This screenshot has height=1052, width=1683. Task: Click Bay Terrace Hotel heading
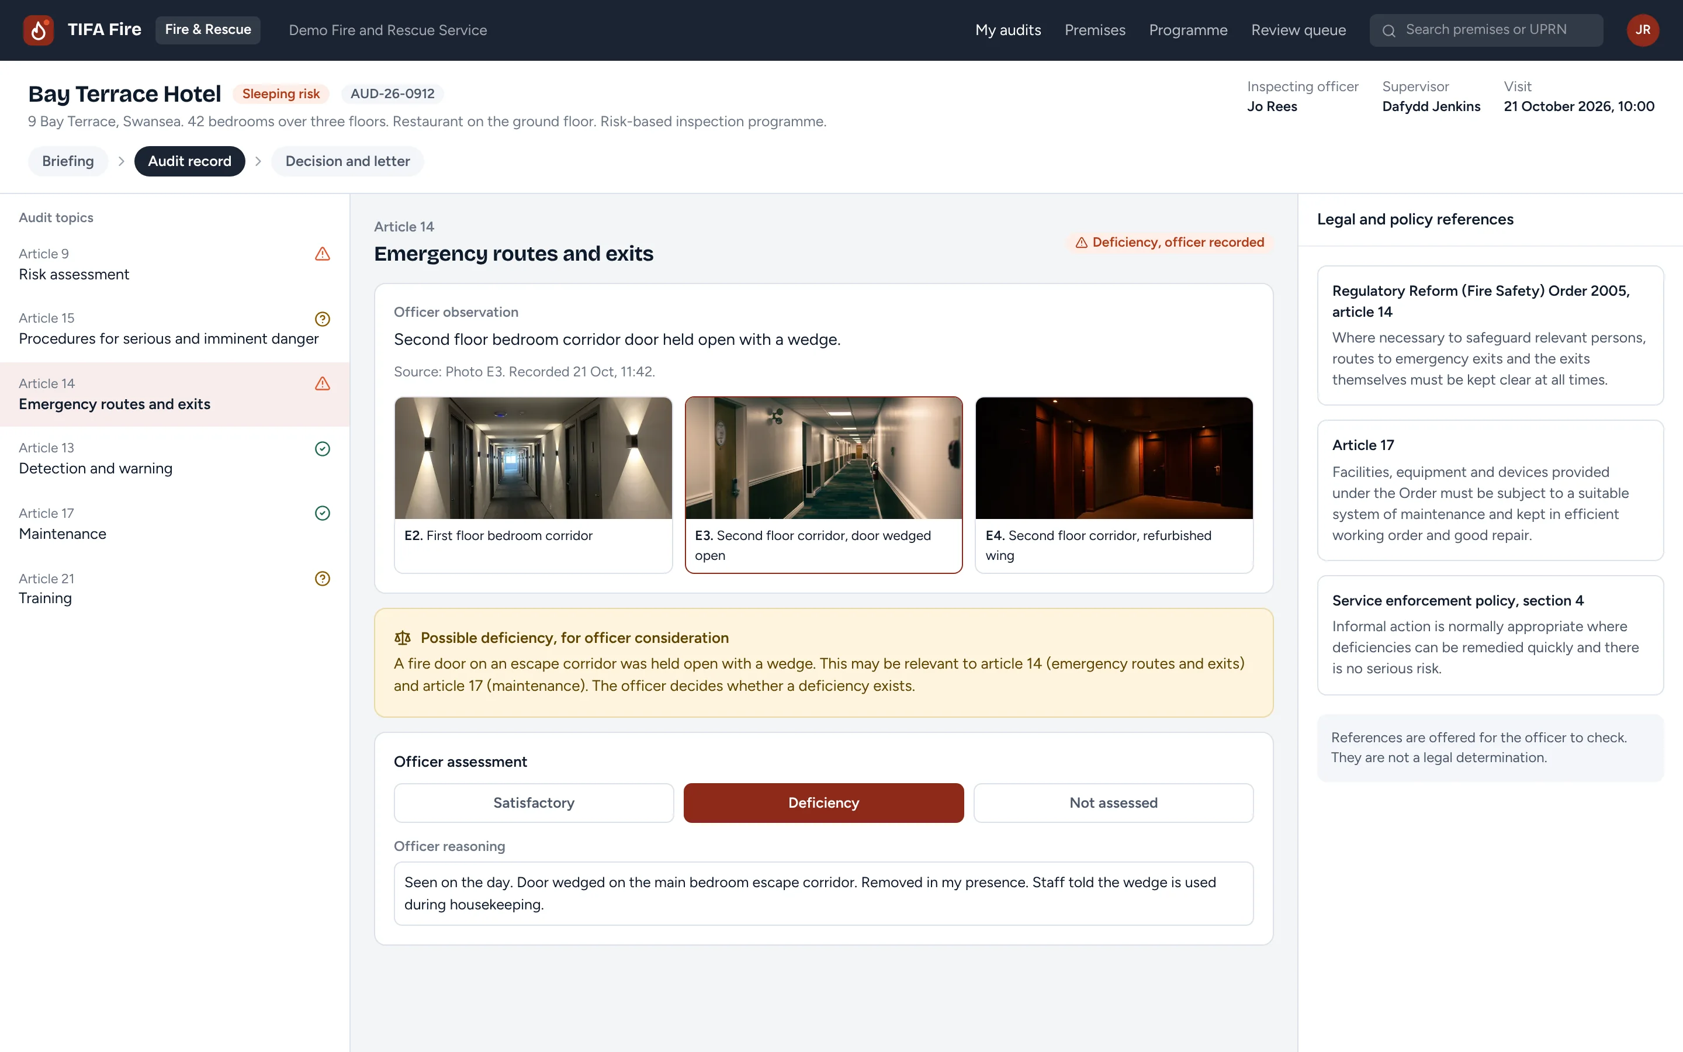(124, 94)
